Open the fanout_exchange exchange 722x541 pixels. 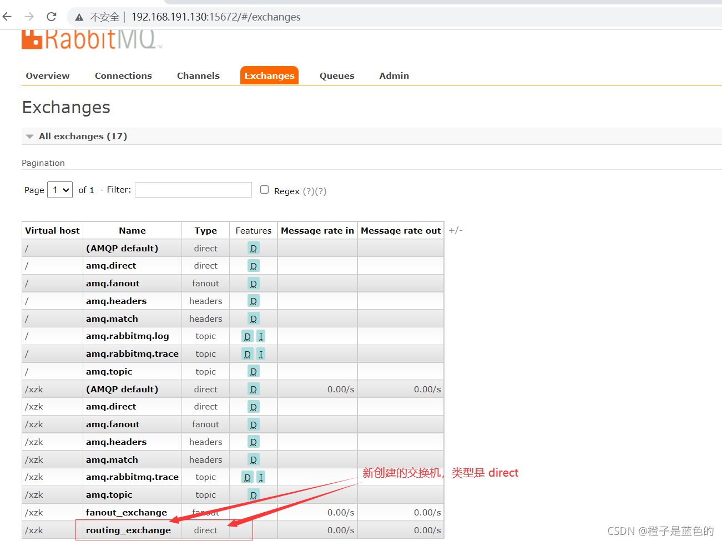127,513
